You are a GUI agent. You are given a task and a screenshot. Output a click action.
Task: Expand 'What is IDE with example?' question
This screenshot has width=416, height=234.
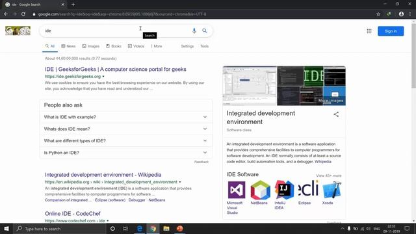[126, 117]
